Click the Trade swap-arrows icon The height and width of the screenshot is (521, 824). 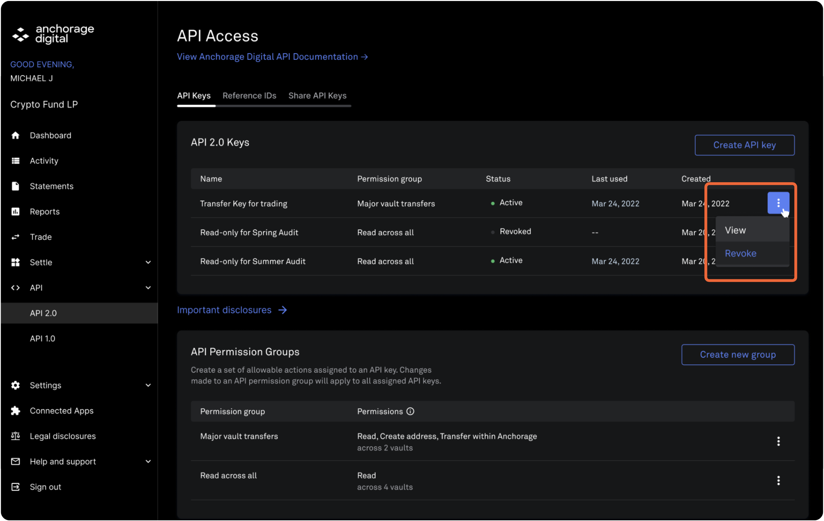15,237
